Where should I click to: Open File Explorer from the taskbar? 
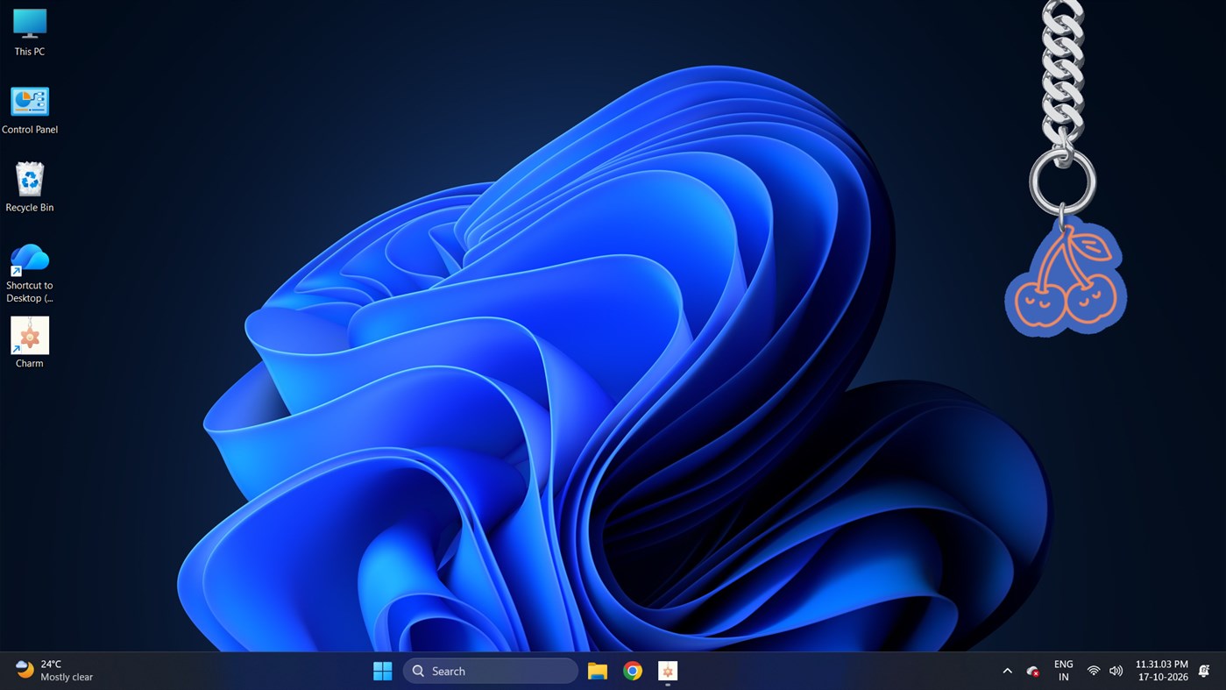click(x=598, y=672)
